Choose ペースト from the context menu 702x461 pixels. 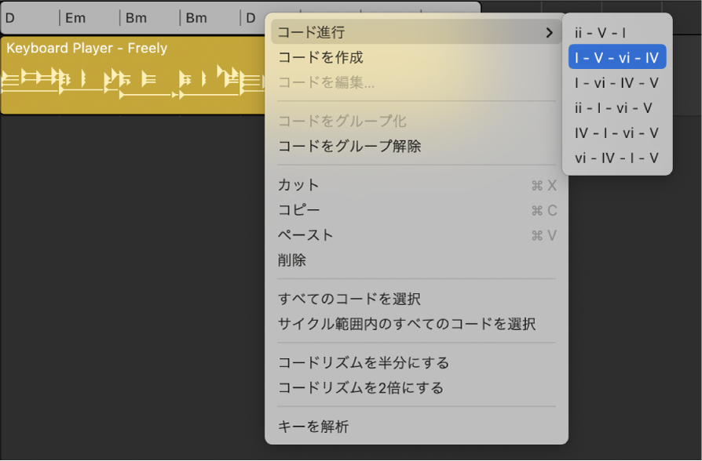coord(306,235)
